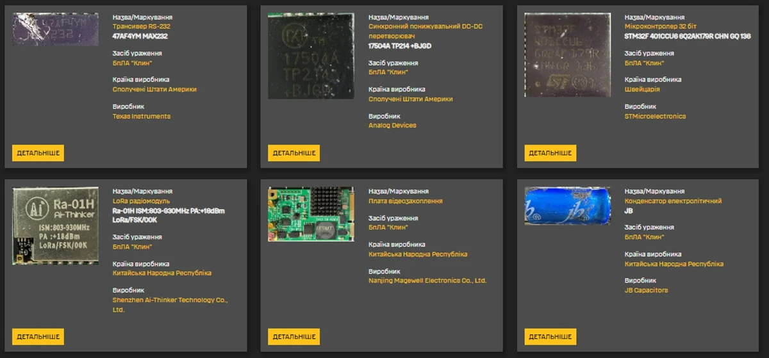Select the JB marking text
This screenshot has width=769, height=358.
[629, 210]
